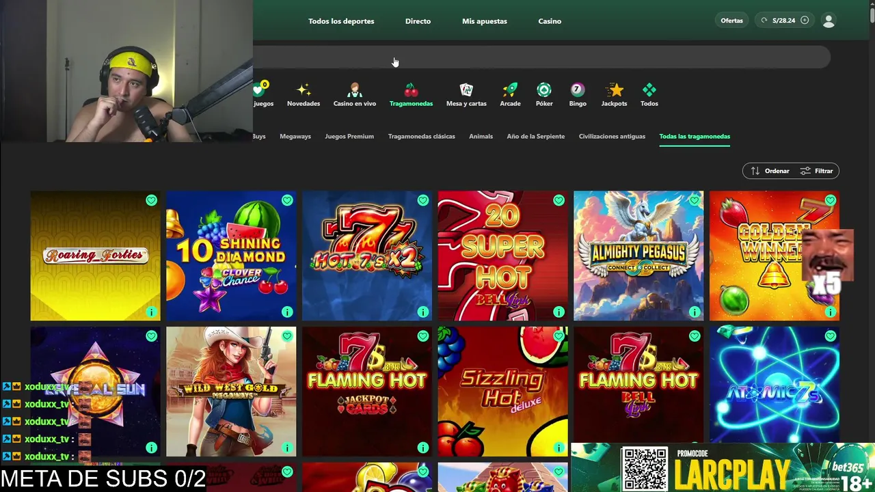This screenshot has height=492, width=875.
Task: Favorite 10 Shining Diamond with heart
Action: tap(287, 200)
